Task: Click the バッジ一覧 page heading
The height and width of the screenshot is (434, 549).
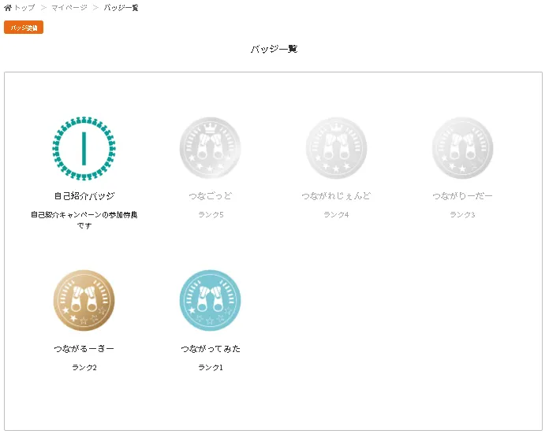Action: pyautogui.click(x=274, y=49)
